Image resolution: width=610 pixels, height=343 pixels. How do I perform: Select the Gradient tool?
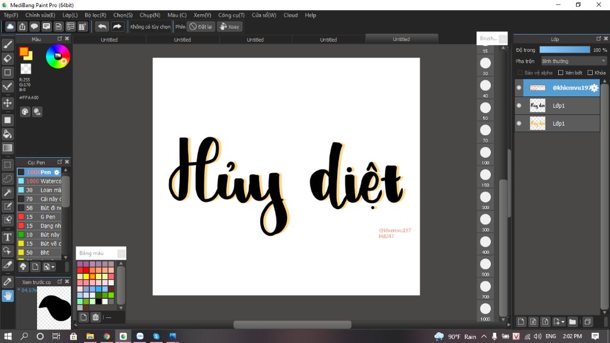pos(7,148)
